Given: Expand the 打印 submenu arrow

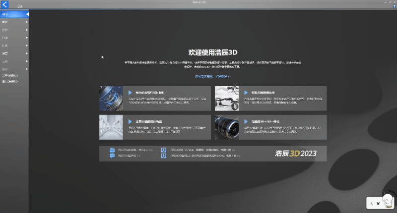Looking at the screenshot, I should coord(27,38).
